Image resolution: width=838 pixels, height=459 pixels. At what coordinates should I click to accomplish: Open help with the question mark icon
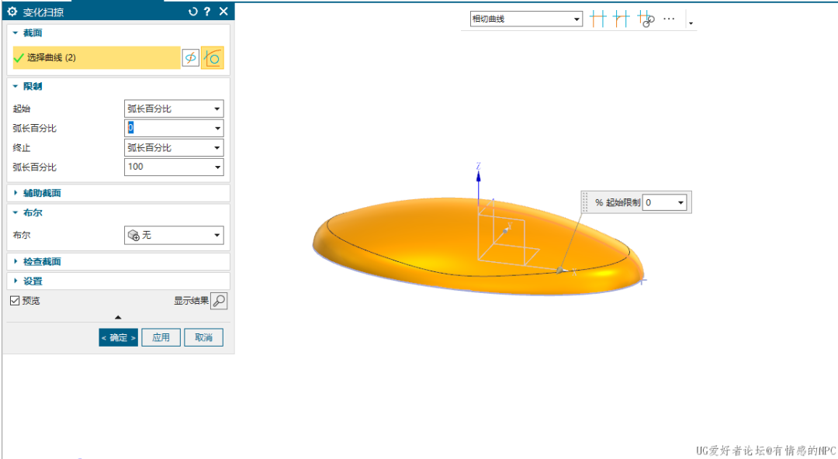207,12
